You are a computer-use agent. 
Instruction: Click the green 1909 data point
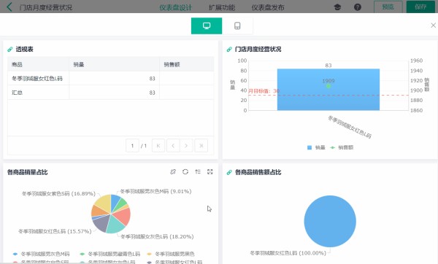coord(328,86)
